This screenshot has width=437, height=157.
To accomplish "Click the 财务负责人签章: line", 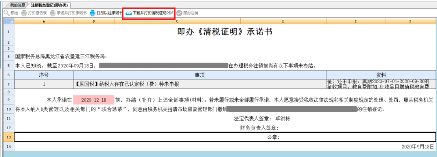I will [x=259, y=128].
